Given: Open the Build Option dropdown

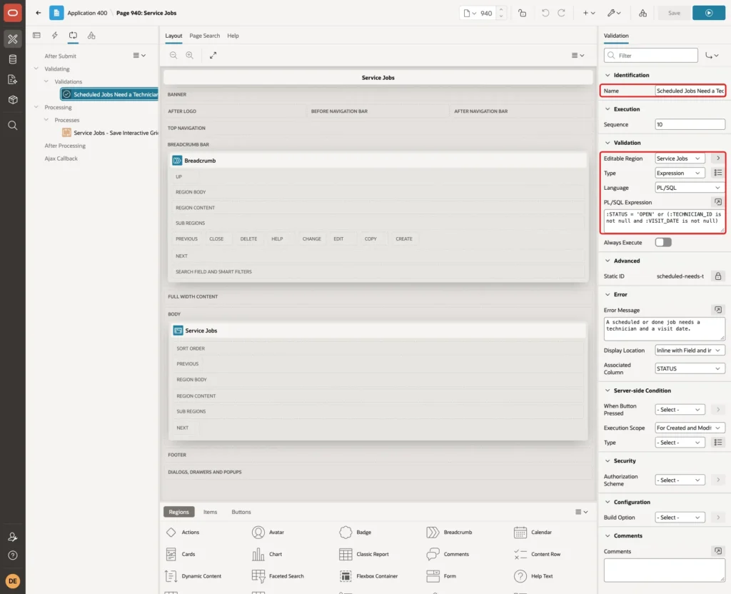Looking at the screenshot, I should pos(680,517).
